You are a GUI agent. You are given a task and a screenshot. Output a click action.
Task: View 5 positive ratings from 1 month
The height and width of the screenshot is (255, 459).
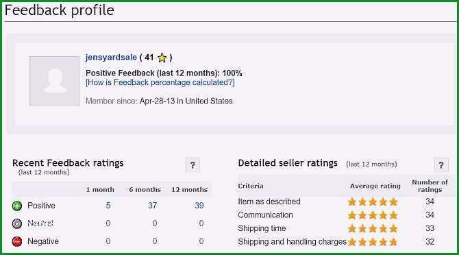(x=108, y=206)
